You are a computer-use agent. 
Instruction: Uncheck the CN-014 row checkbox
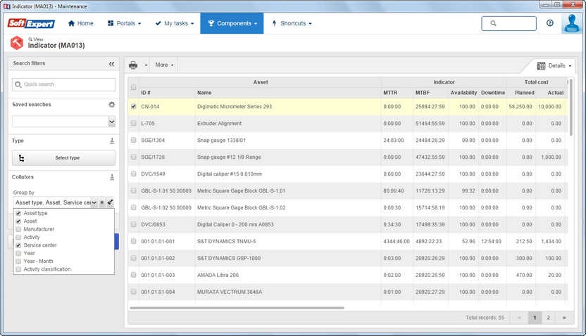coord(133,106)
